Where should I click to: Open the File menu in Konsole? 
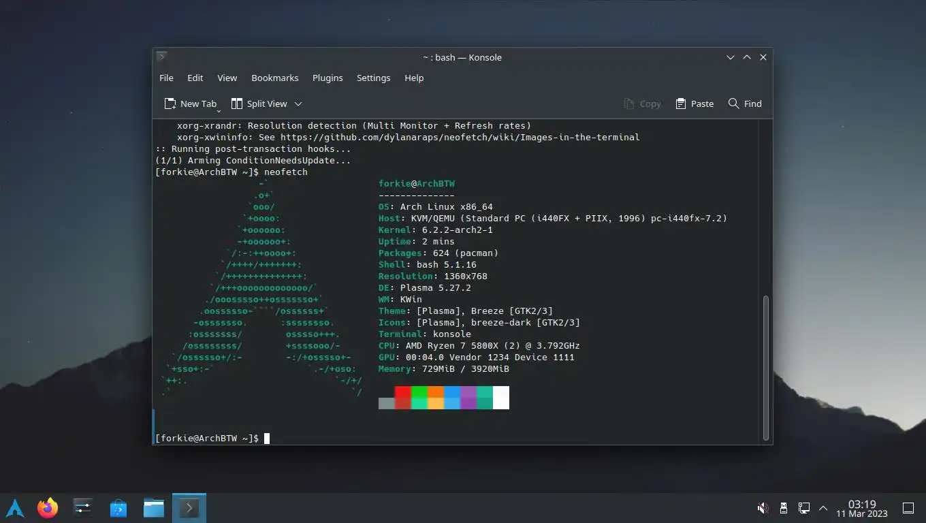pyautogui.click(x=166, y=78)
